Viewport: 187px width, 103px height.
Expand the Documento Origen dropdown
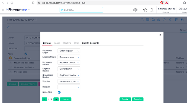pos(69,51)
